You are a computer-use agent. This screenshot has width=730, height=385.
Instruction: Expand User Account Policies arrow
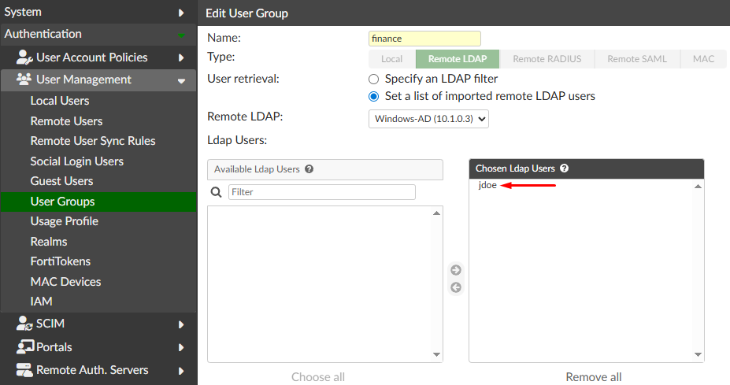tap(181, 57)
